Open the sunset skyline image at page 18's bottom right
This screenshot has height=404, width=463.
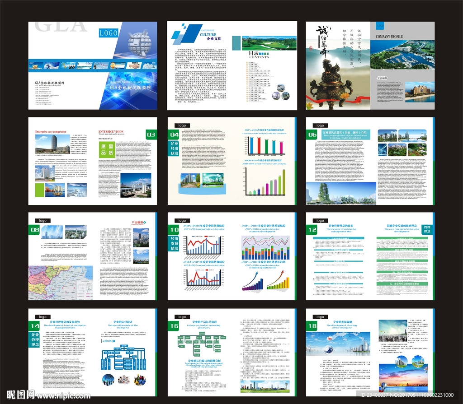pyautogui.click(x=403, y=378)
